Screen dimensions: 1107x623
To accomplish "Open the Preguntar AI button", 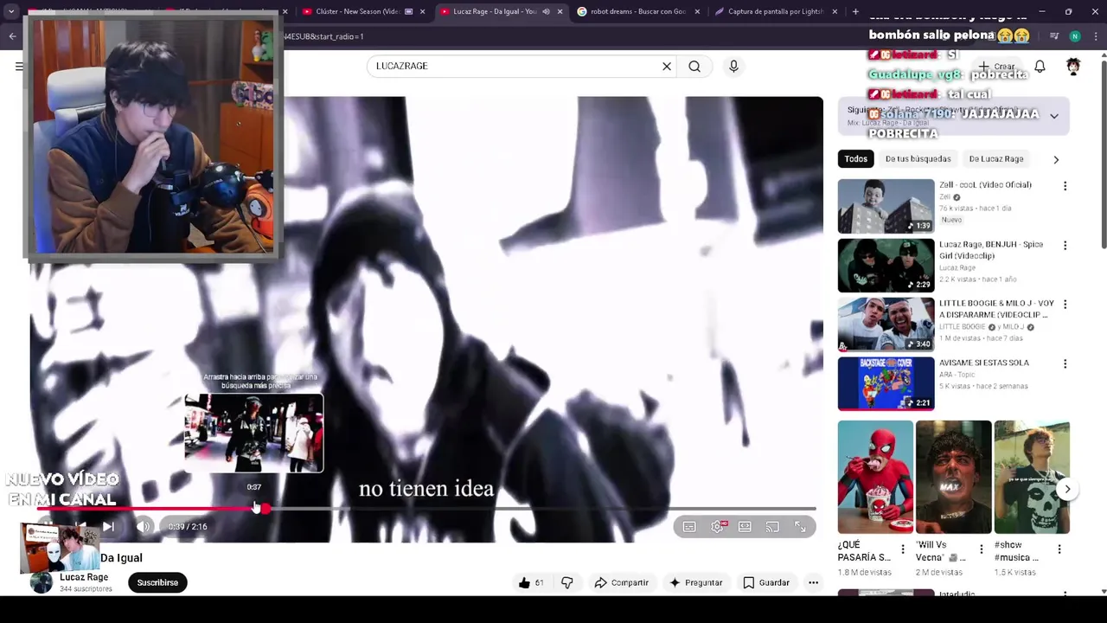I will pos(695,582).
